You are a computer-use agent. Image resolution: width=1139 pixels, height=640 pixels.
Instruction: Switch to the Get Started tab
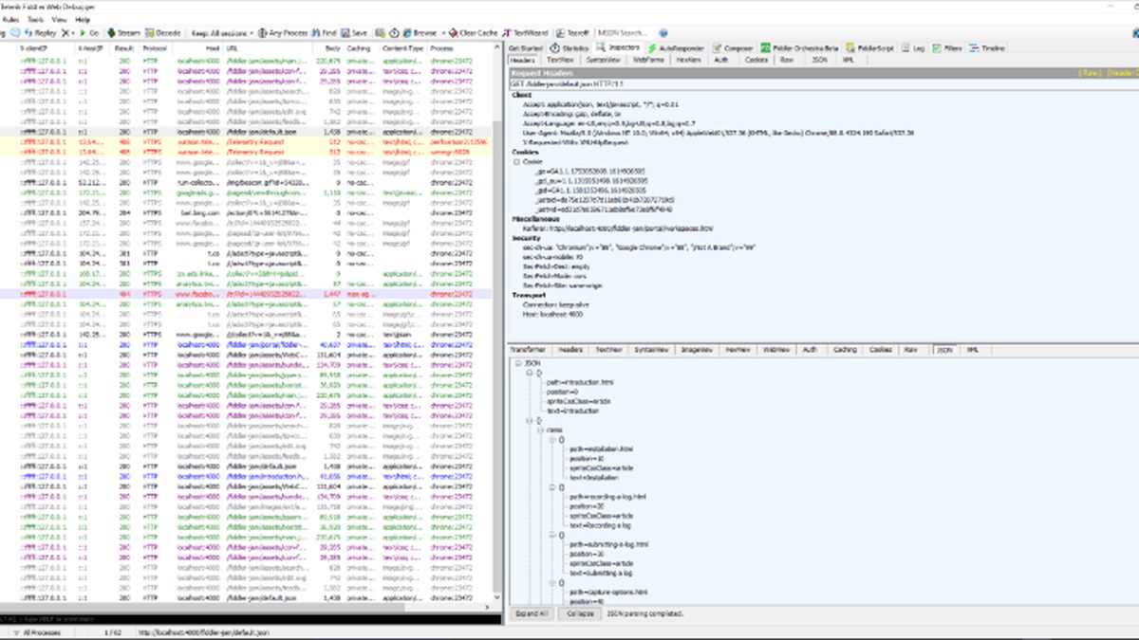pyautogui.click(x=526, y=47)
